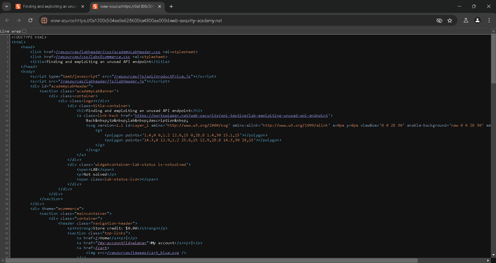The height and width of the screenshot is (263, 496).
Task: Open the Chrome Labs flask icon
Action: pos(466,20)
